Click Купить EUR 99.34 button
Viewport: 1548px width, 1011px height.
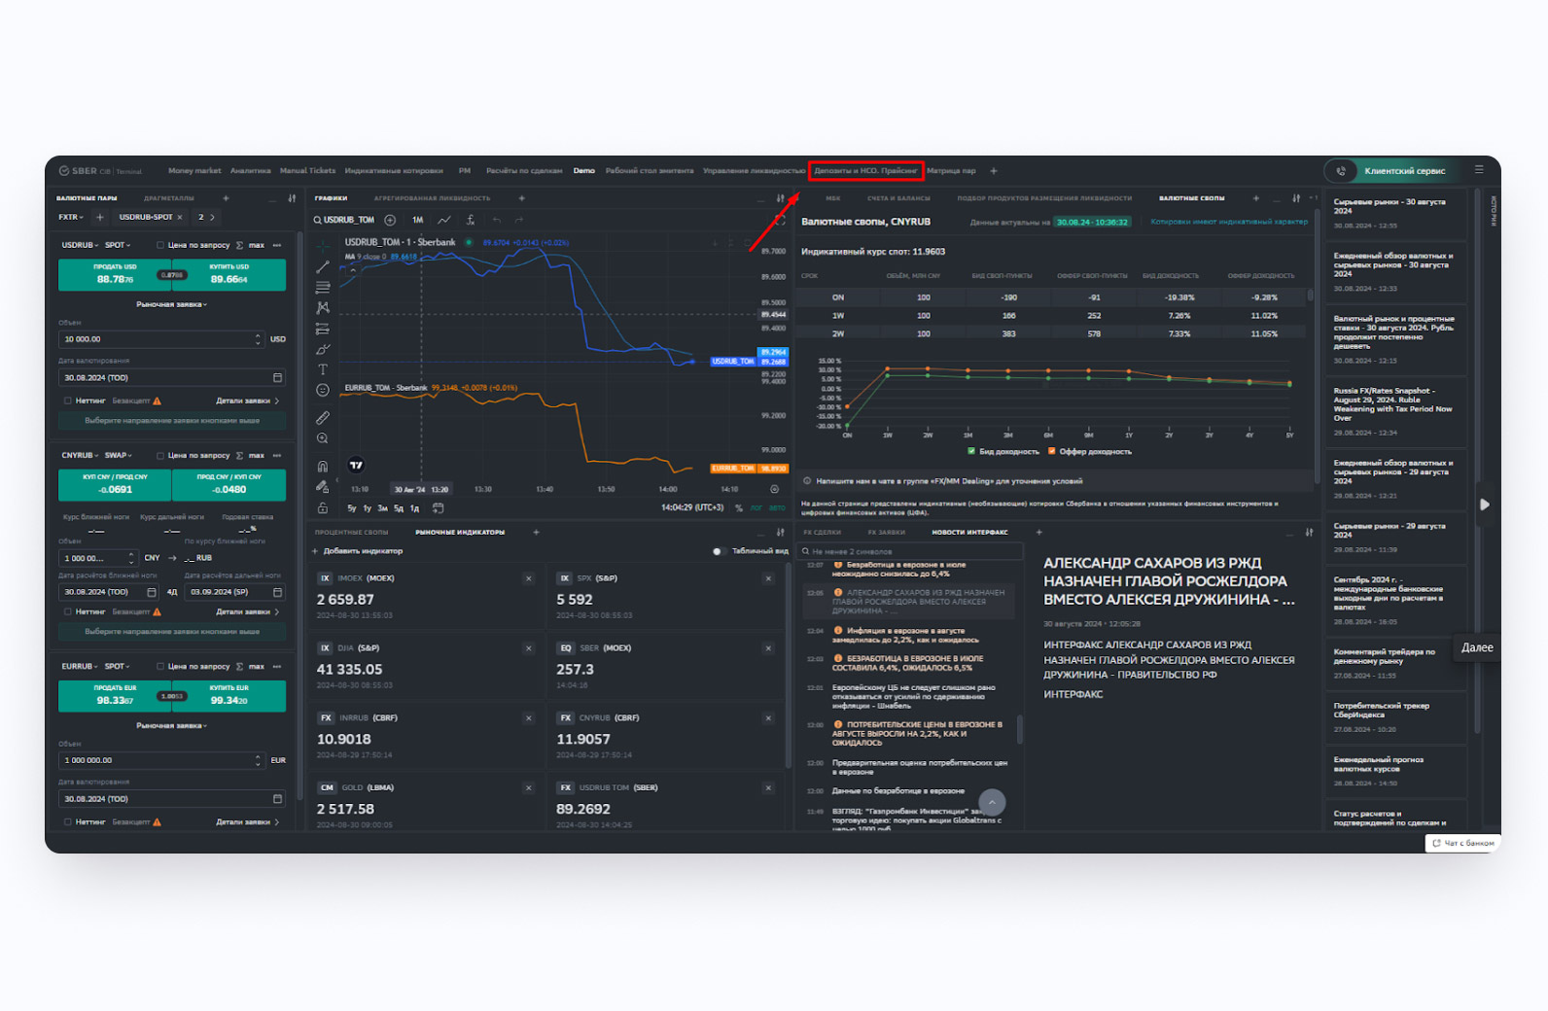[x=229, y=695]
